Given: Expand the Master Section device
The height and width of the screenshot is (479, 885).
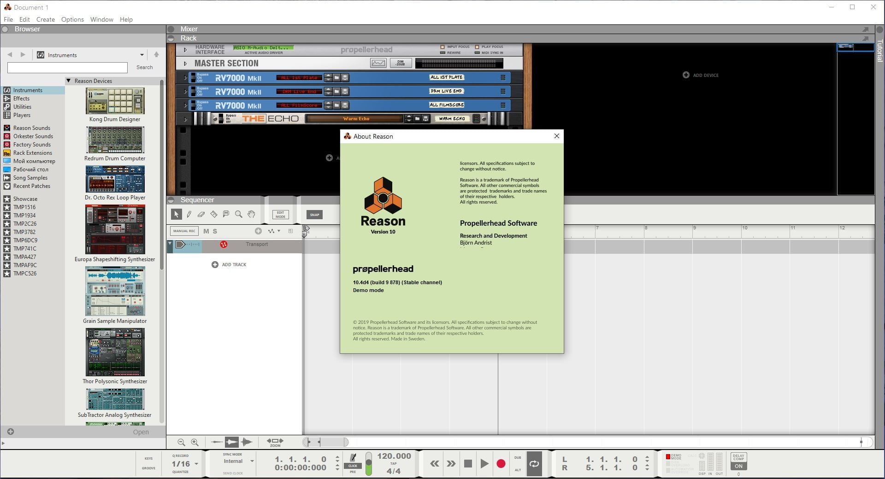Looking at the screenshot, I should [x=185, y=64].
